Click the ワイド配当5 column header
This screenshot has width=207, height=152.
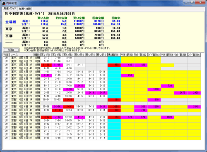181,55
